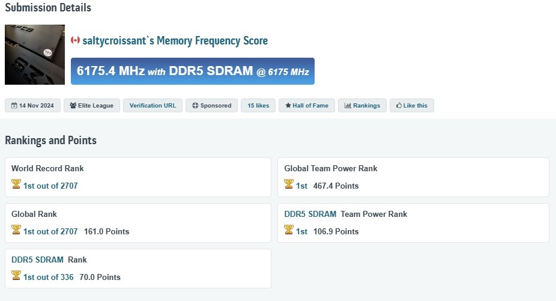Screen dimensions: 556x301
Task: Open the Verification URL link
Action: pyautogui.click(x=153, y=105)
